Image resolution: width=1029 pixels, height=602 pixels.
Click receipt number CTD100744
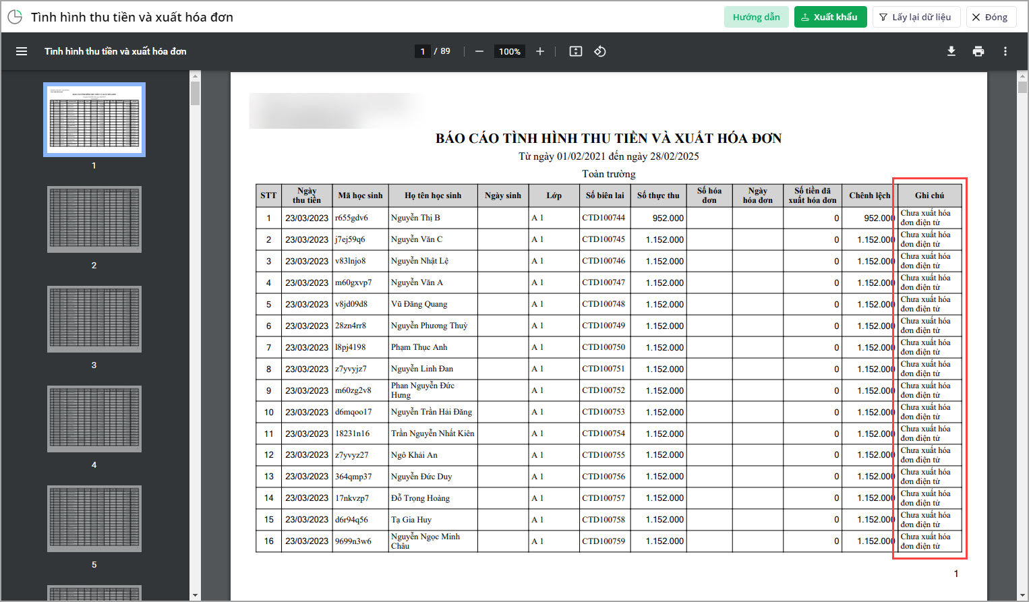(604, 218)
